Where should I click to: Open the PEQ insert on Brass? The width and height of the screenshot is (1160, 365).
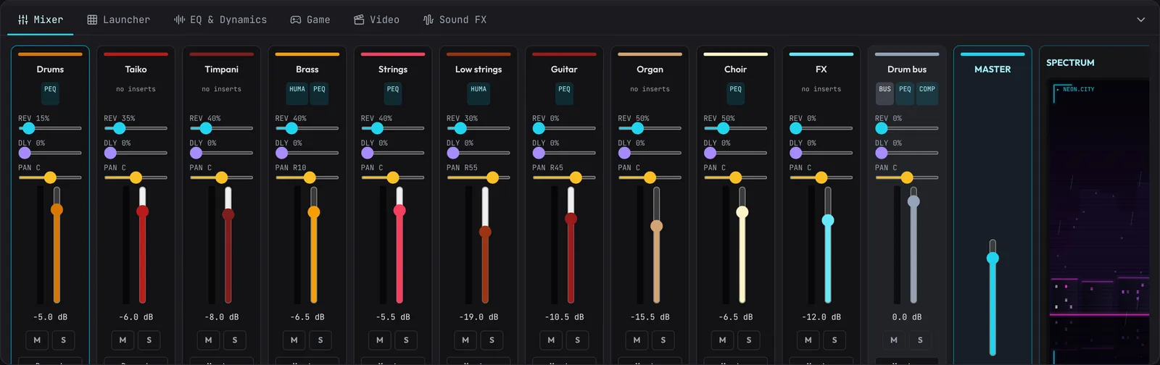(x=320, y=92)
